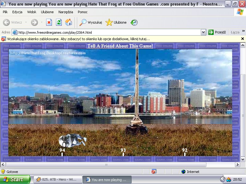Click the Back arrow navigation icon
Screen dimensions: 246x184
(x=6, y=22)
